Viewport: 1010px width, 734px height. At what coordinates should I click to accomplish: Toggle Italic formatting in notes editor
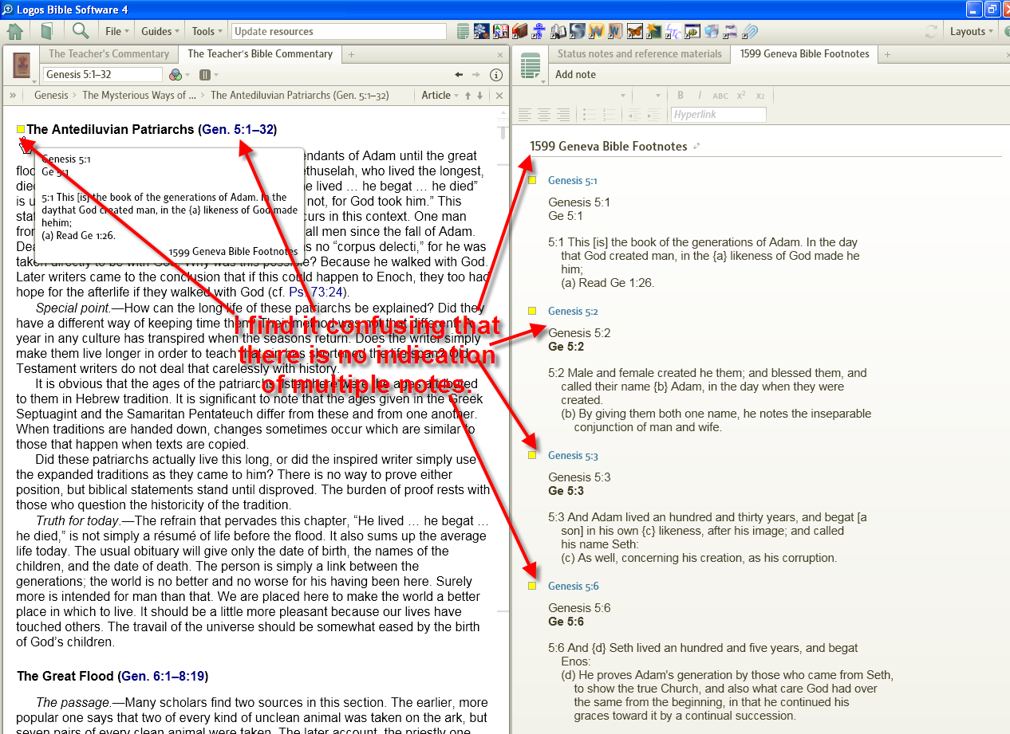tap(700, 96)
